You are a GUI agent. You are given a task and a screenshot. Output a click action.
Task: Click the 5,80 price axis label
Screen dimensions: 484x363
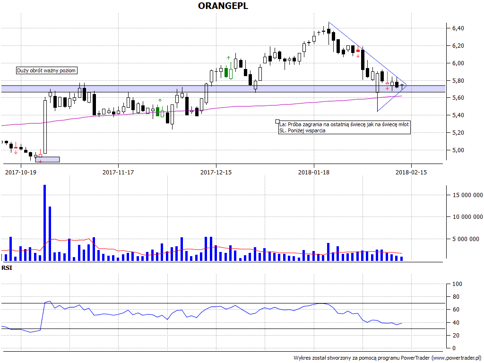click(x=458, y=80)
